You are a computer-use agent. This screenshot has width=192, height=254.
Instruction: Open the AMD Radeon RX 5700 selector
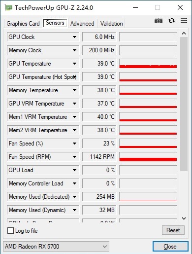point(56,247)
